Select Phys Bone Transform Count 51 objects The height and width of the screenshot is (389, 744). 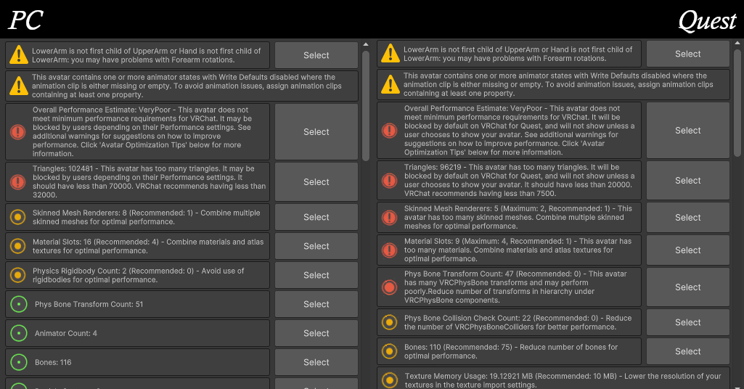pos(316,304)
